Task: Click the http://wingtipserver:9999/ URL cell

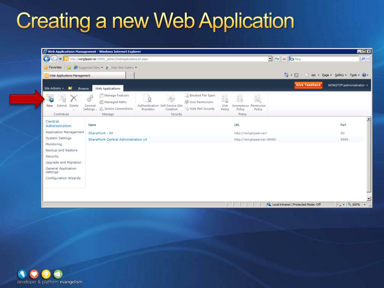Action: (x=255, y=139)
